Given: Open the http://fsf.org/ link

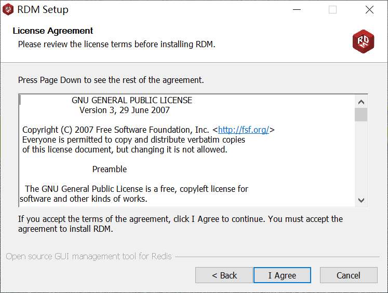Looking at the screenshot, I should pyautogui.click(x=243, y=130).
